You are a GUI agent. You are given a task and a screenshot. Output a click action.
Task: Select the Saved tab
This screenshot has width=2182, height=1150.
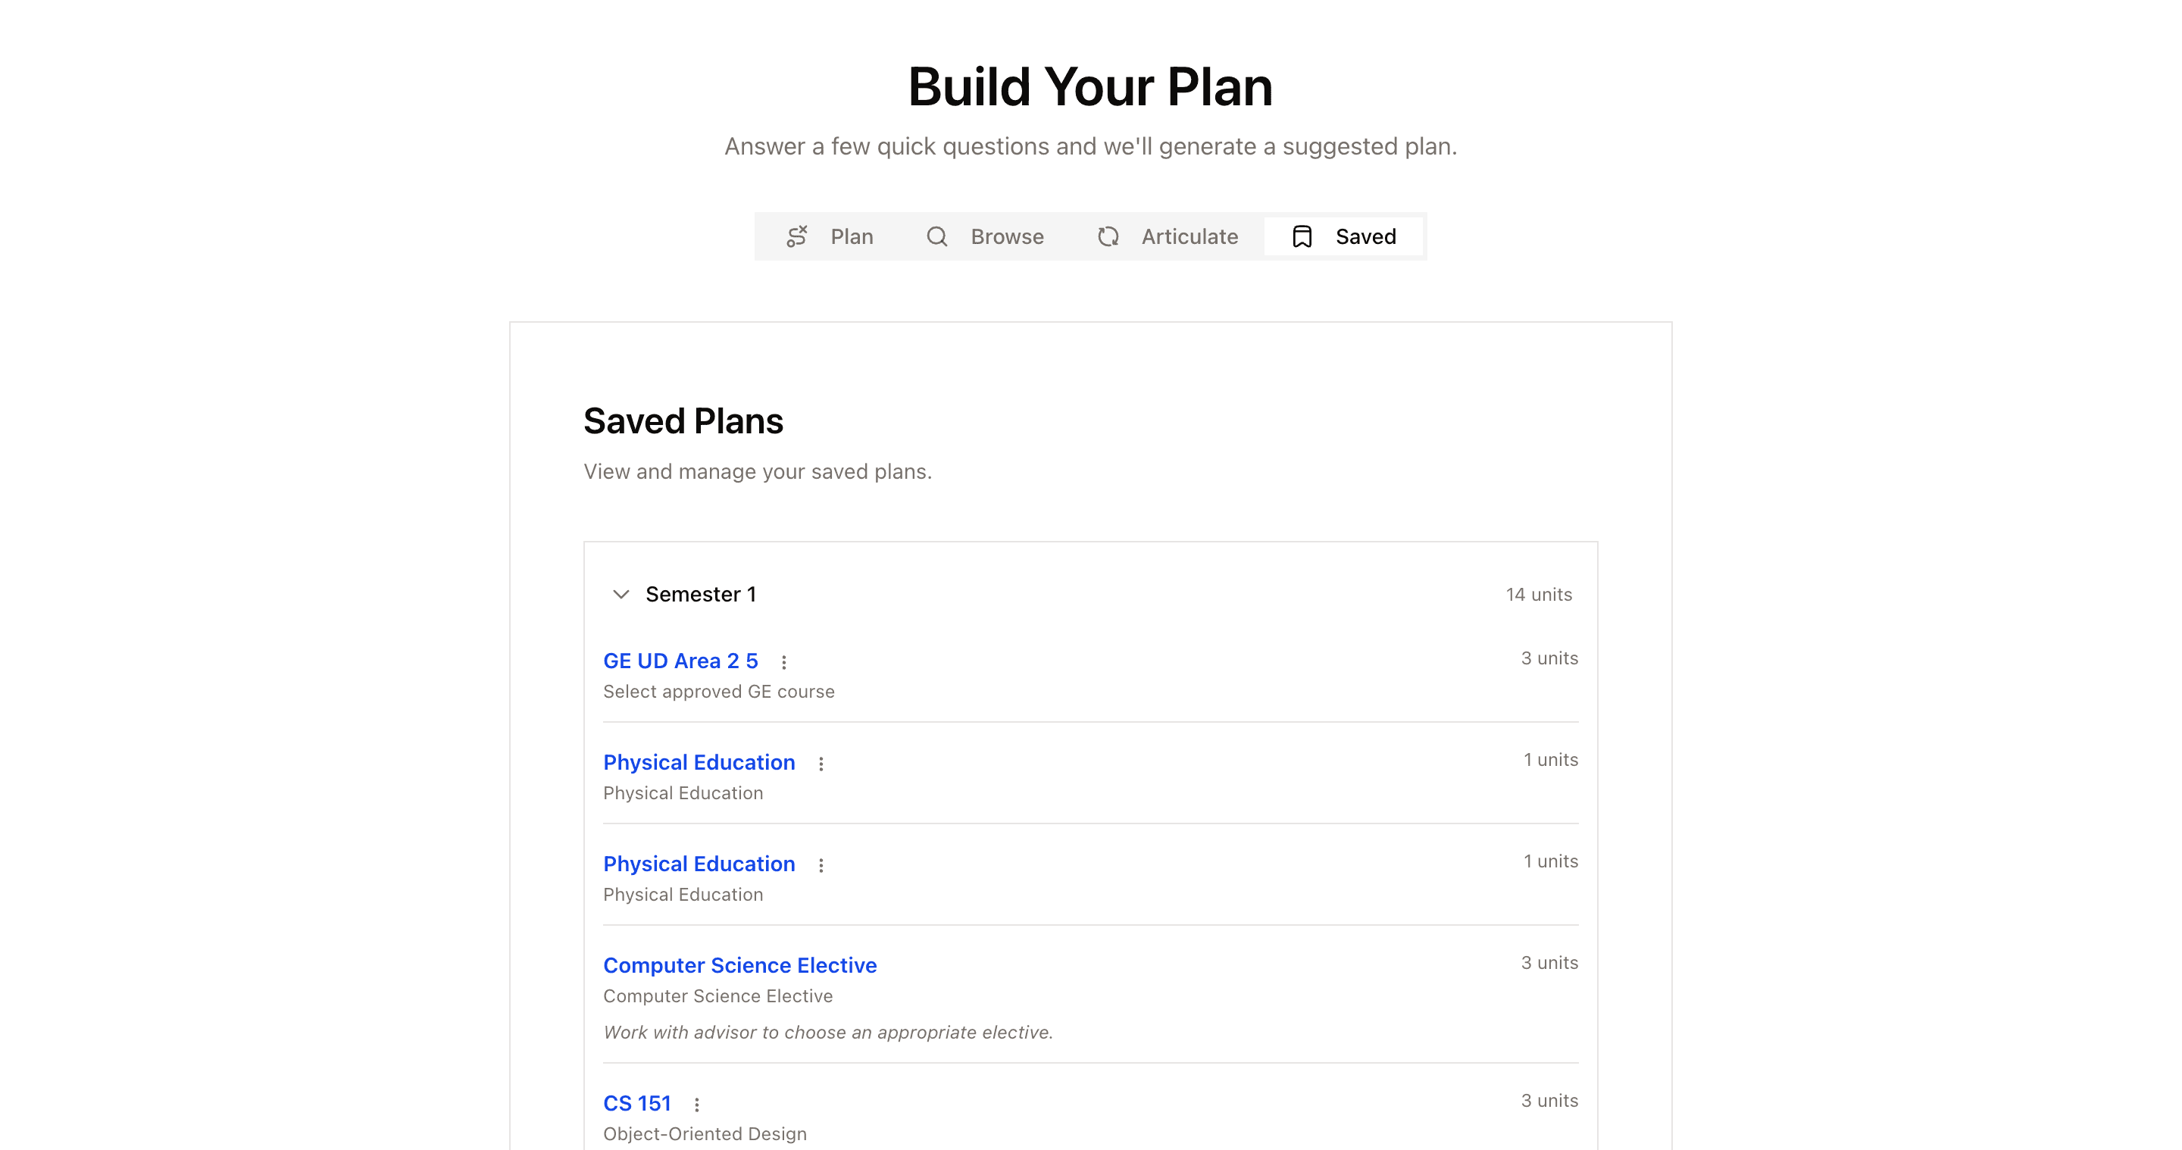pos(1364,237)
